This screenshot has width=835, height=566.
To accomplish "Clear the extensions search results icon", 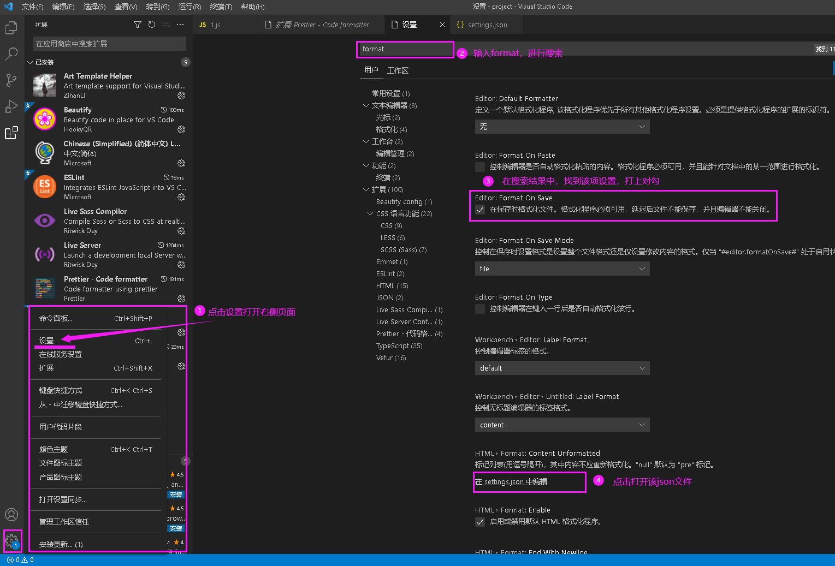I will pos(166,25).
